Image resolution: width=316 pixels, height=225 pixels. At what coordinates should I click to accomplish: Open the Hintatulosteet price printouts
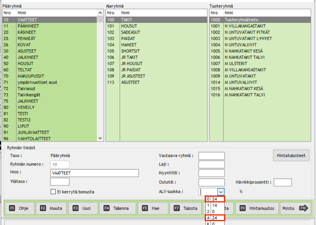click(291, 156)
